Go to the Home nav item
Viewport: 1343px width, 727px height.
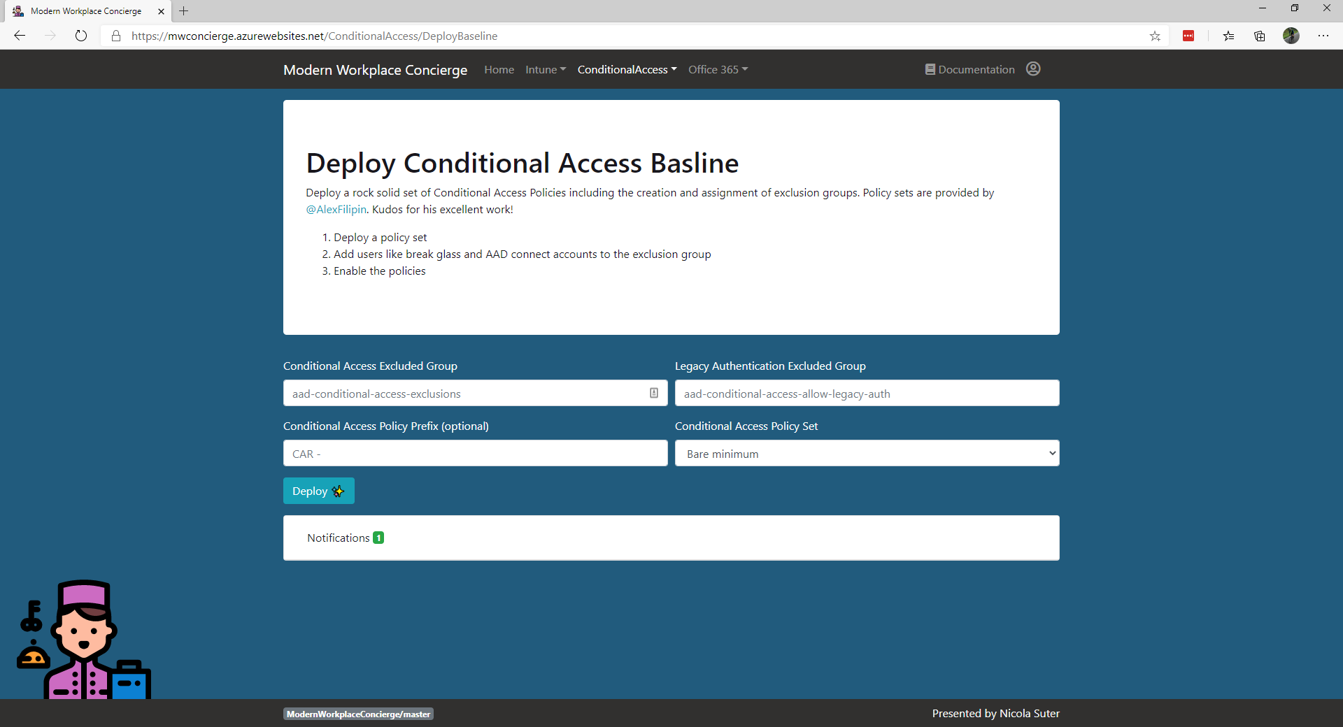(x=499, y=69)
